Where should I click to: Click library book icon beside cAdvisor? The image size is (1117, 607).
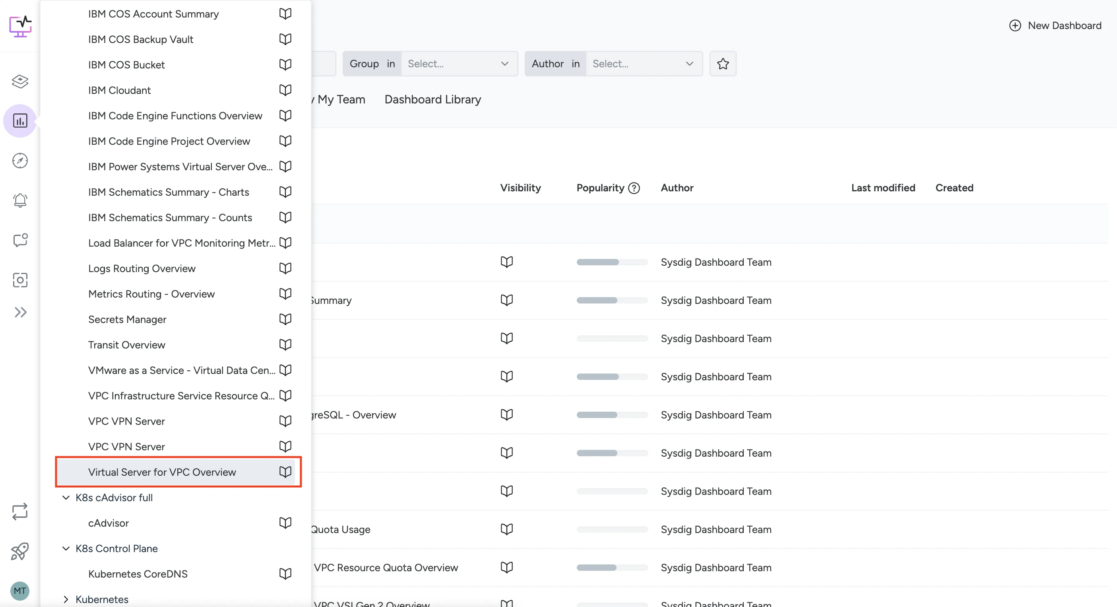[x=285, y=523]
